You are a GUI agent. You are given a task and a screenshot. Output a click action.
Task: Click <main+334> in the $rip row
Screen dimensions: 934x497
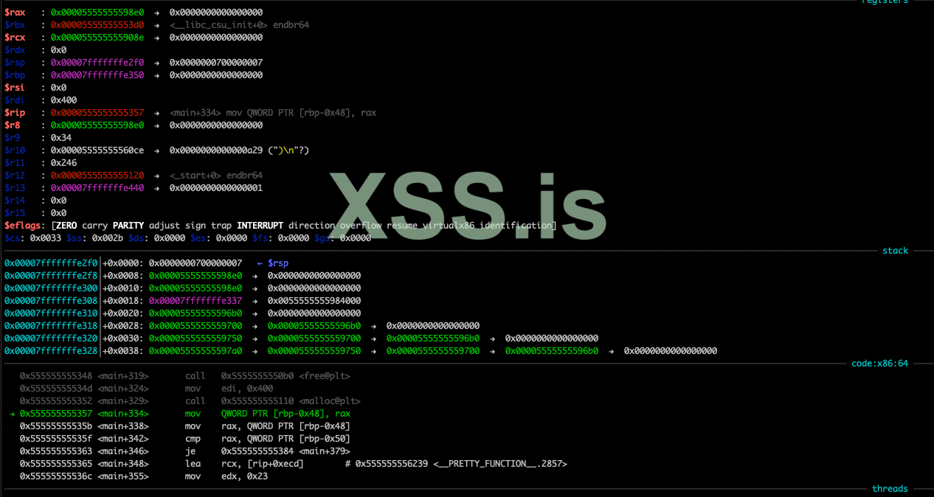(196, 113)
